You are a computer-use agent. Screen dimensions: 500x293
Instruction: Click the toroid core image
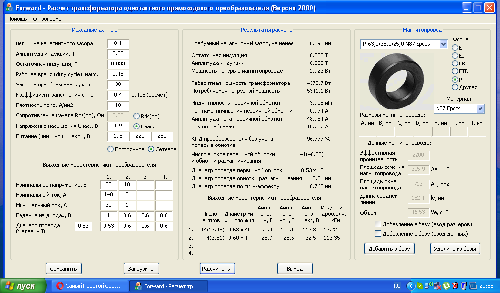tap(396, 82)
